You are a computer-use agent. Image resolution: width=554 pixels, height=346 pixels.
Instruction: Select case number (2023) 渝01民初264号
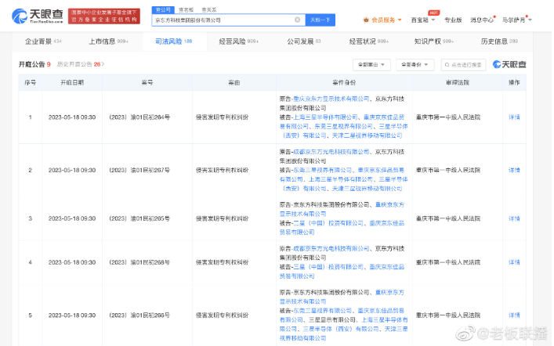[139, 117]
